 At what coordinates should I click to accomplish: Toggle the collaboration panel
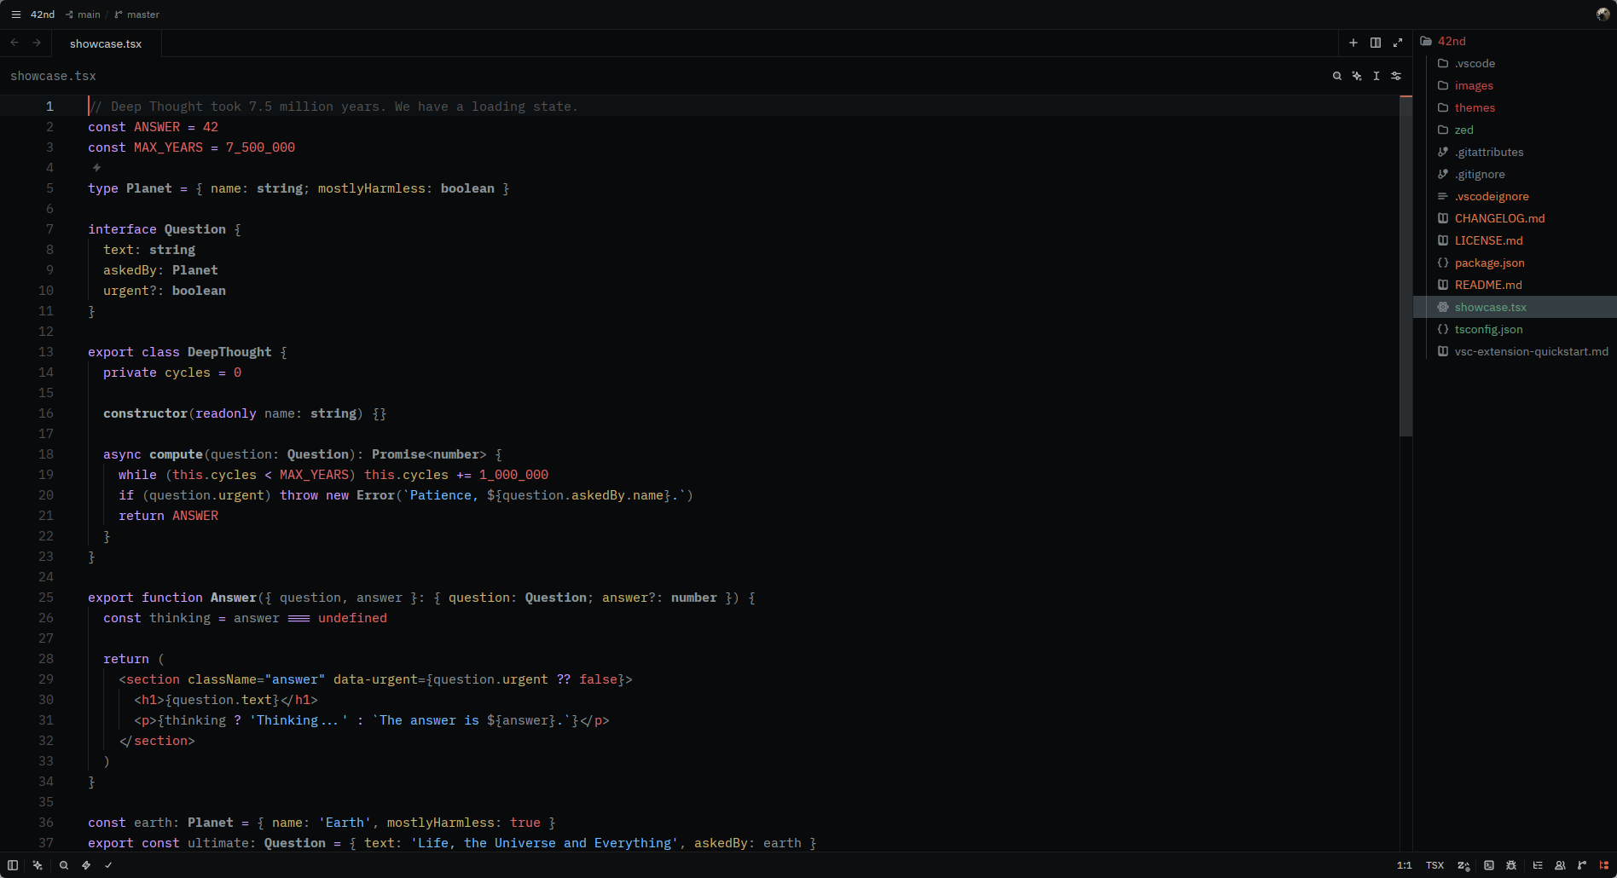click(x=1560, y=865)
